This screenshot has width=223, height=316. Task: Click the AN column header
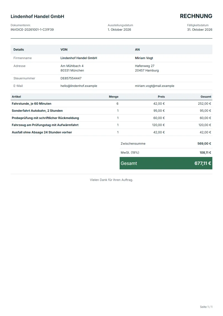point(137,49)
